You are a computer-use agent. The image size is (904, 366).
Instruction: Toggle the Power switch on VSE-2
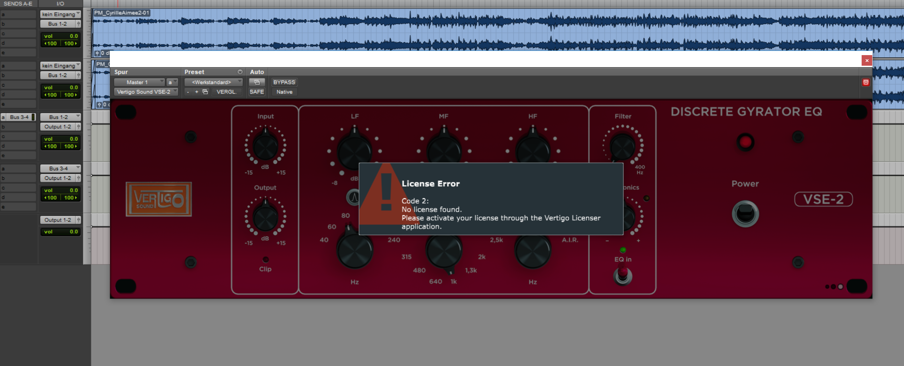tap(745, 213)
